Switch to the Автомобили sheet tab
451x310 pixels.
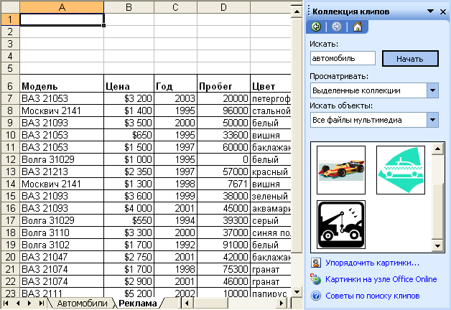pos(82,303)
